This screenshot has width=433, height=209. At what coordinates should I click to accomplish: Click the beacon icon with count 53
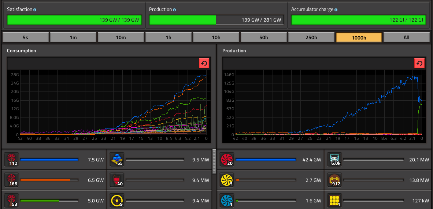click(11, 201)
